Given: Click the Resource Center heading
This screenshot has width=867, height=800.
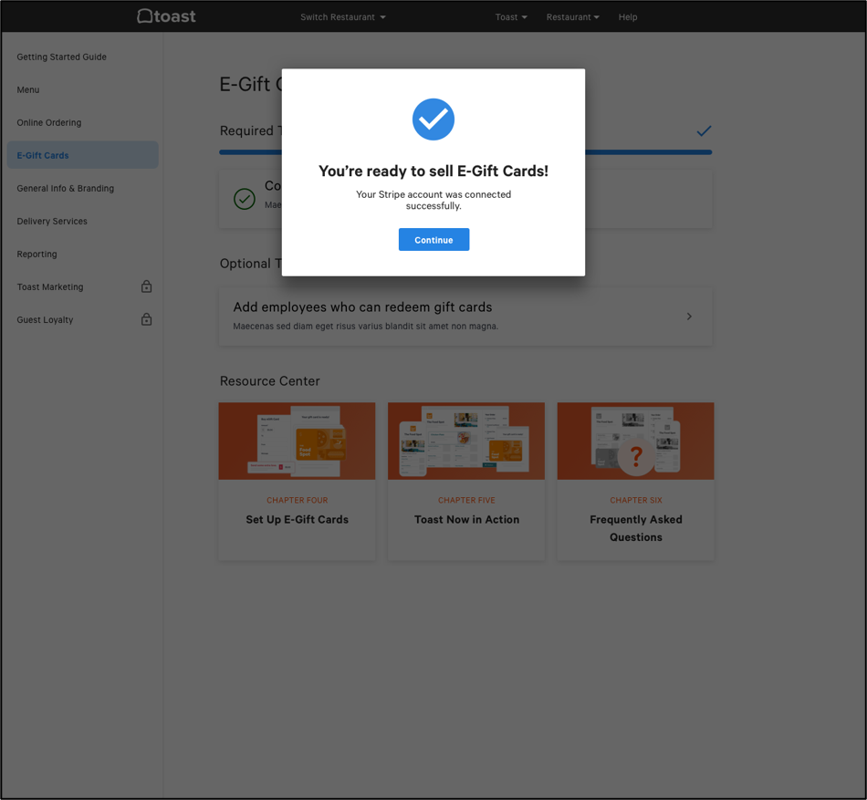Looking at the screenshot, I should tap(270, 381).
